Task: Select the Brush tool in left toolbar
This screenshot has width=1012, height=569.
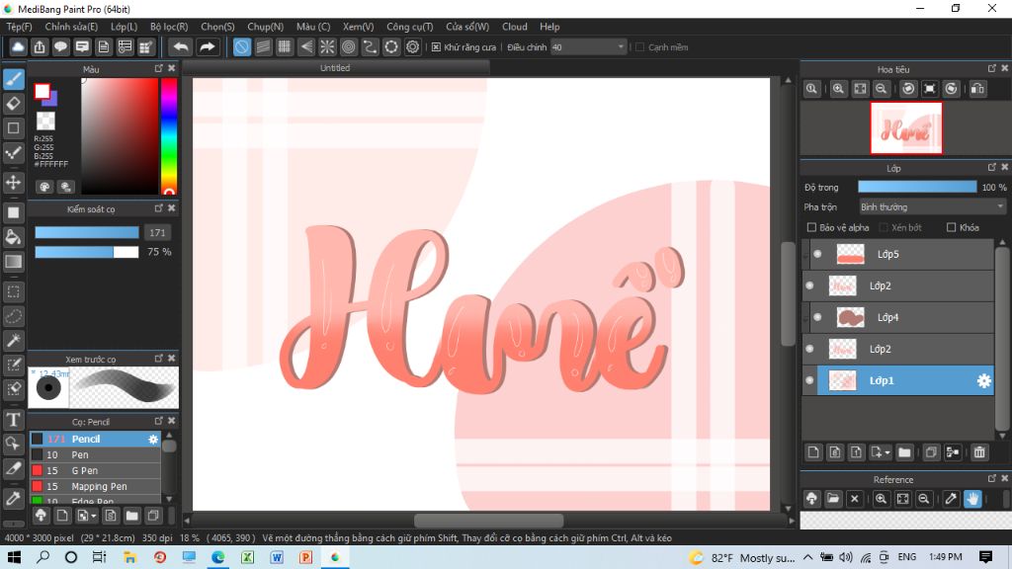Action: [14, 79]
